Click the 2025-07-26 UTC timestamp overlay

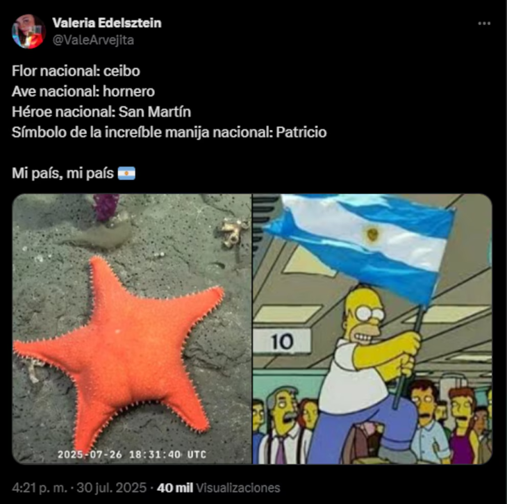coord(132,455)
